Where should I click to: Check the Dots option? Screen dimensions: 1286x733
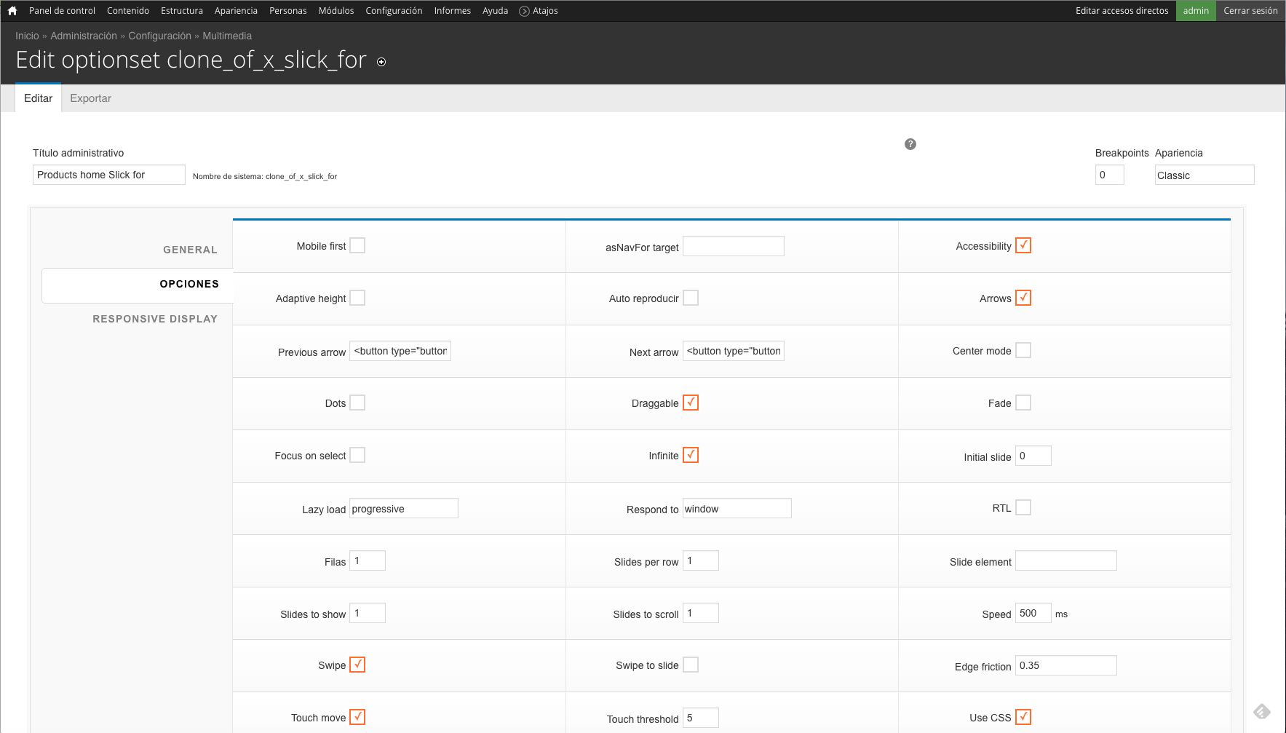coord(357,402)
